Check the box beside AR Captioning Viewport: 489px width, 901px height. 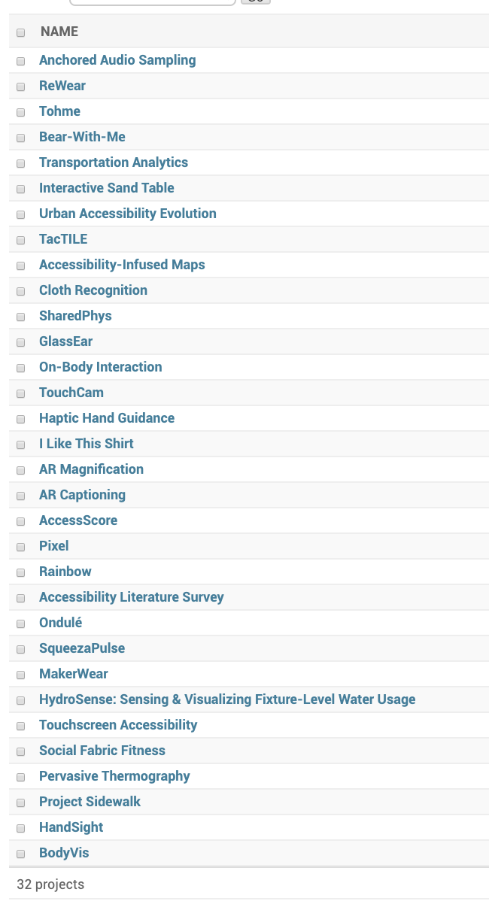click(x=20, y=496)
